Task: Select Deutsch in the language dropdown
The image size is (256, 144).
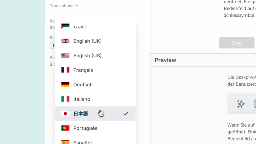Action: click(x=83, y=85)
